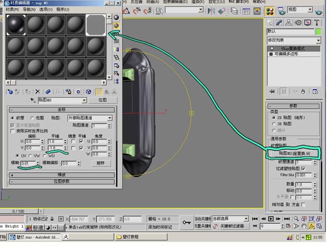Select the Hierarchy panel icon
Image resolution: width=335 pixels, height=251 pixels.
tap(289, 23)
